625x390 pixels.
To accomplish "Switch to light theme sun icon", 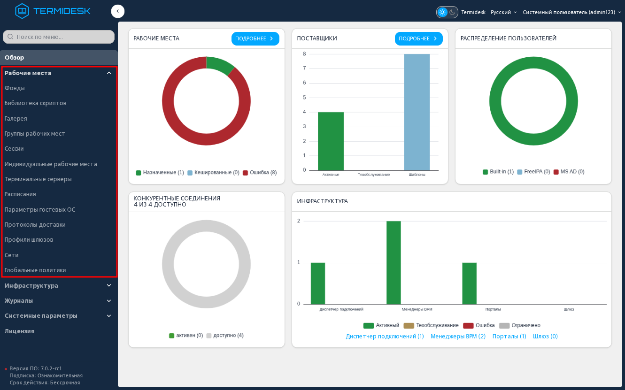I will tap(442, 12).
